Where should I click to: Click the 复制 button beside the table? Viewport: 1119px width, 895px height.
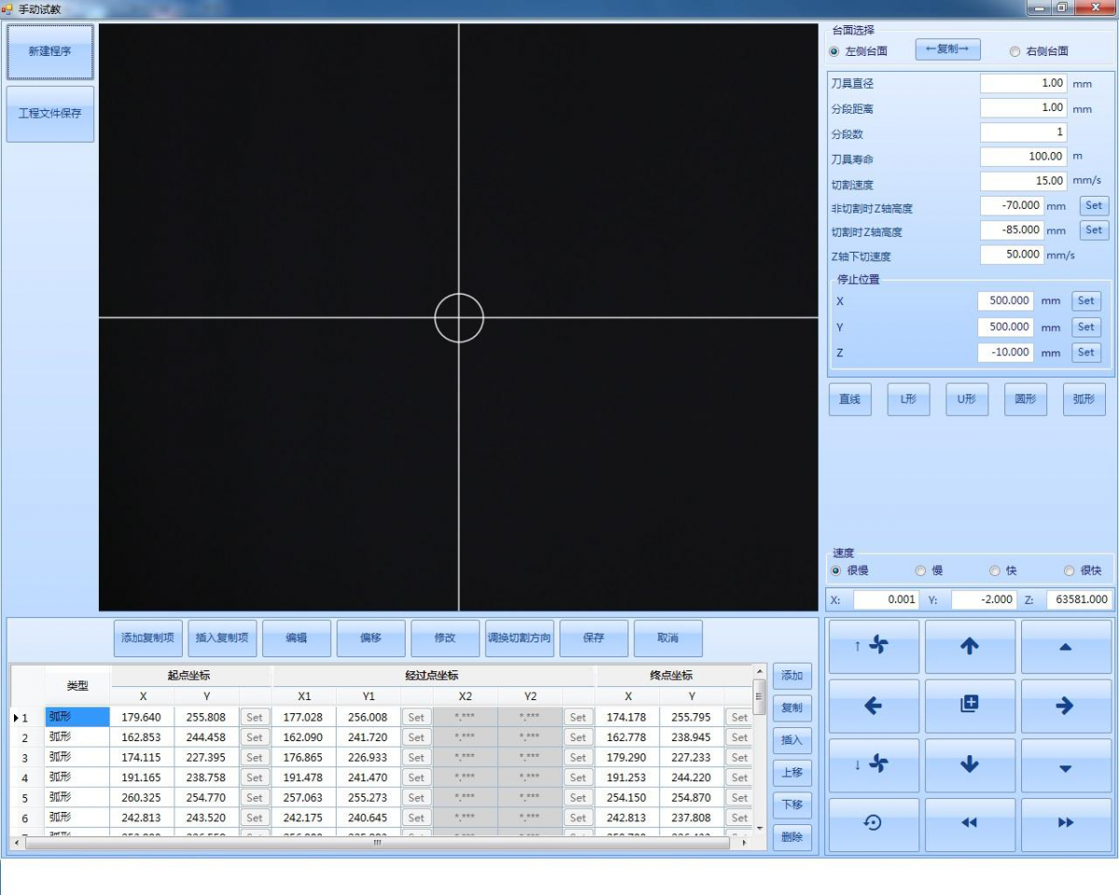tap(792, 708)
